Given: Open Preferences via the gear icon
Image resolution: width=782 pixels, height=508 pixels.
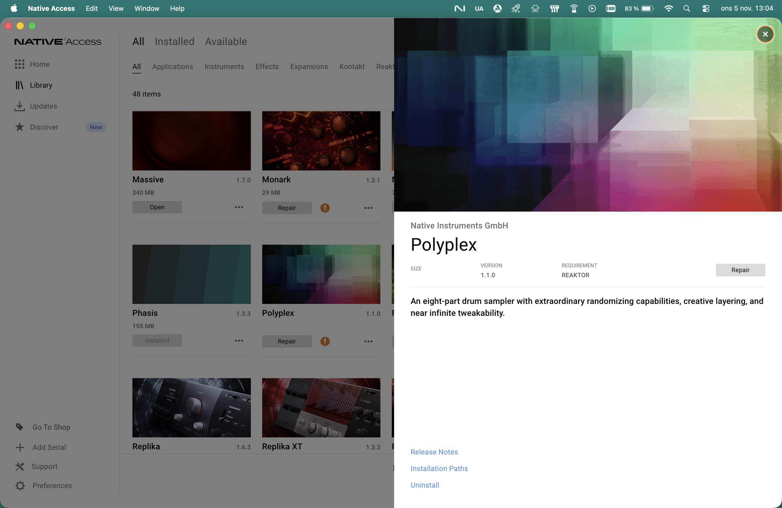Looking at the screenshot, I should pos(20,485).
